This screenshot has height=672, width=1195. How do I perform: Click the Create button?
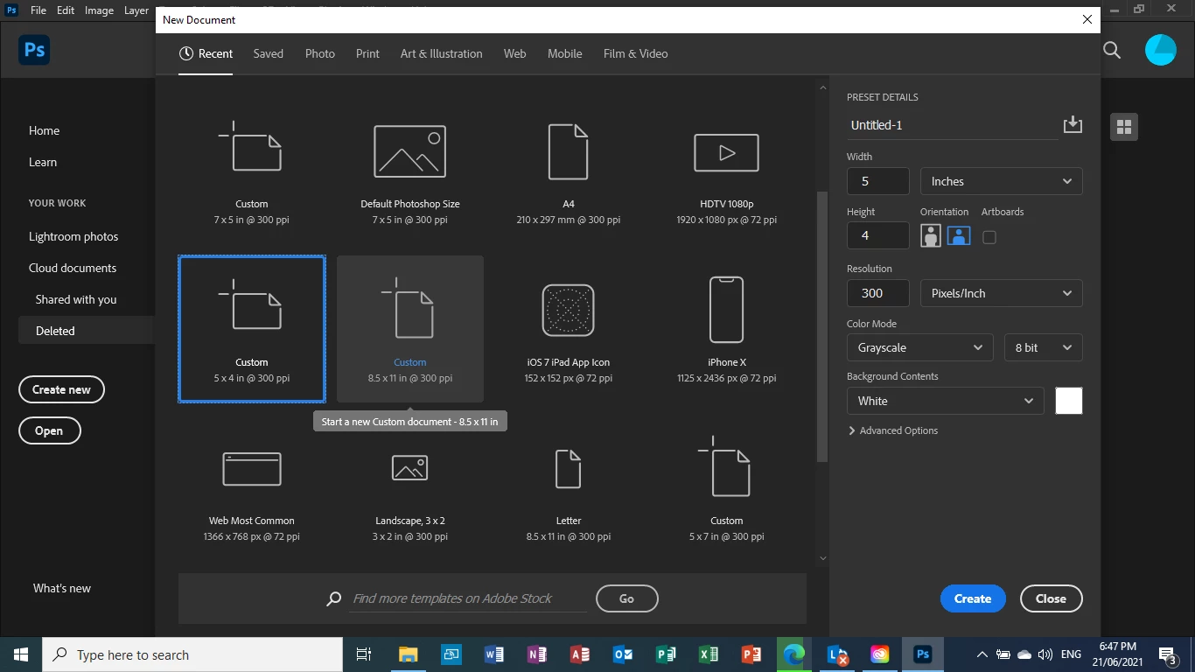[x=973, y=598]
